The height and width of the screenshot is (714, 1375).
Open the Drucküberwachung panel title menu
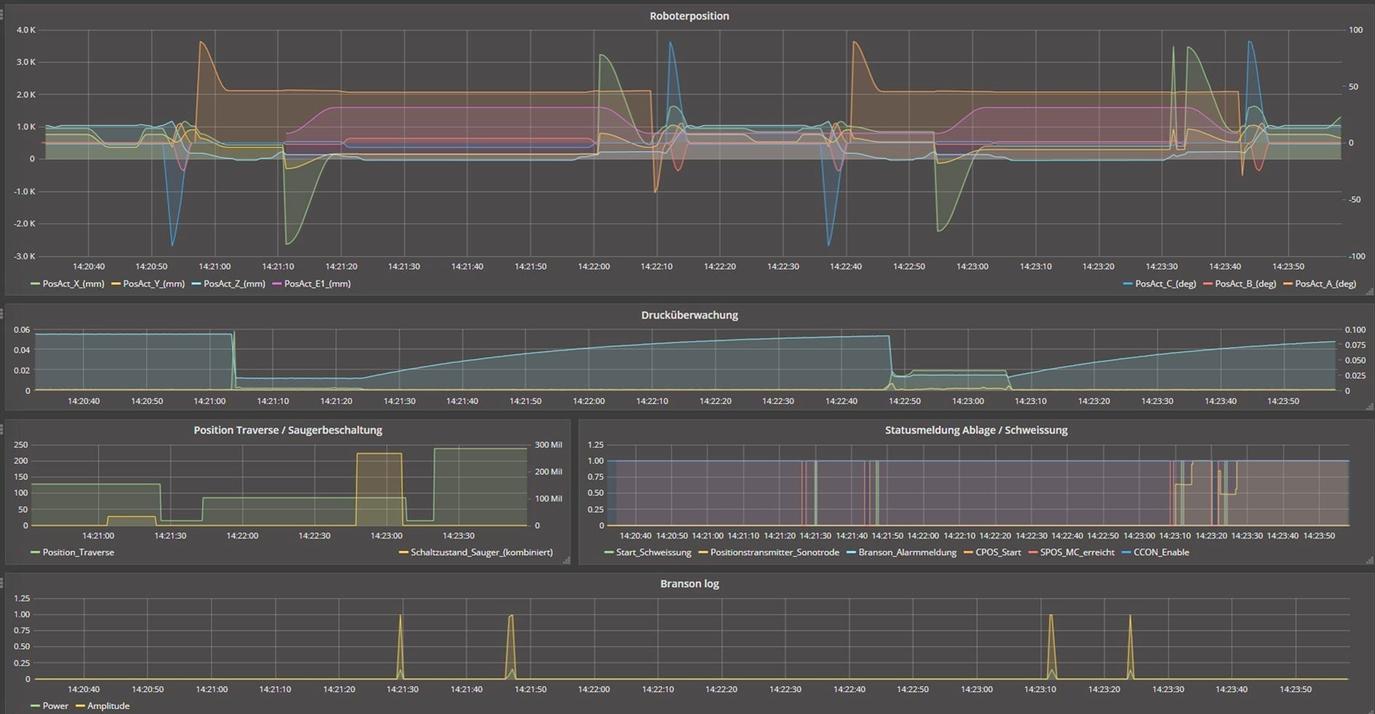(x=689, y=315)
